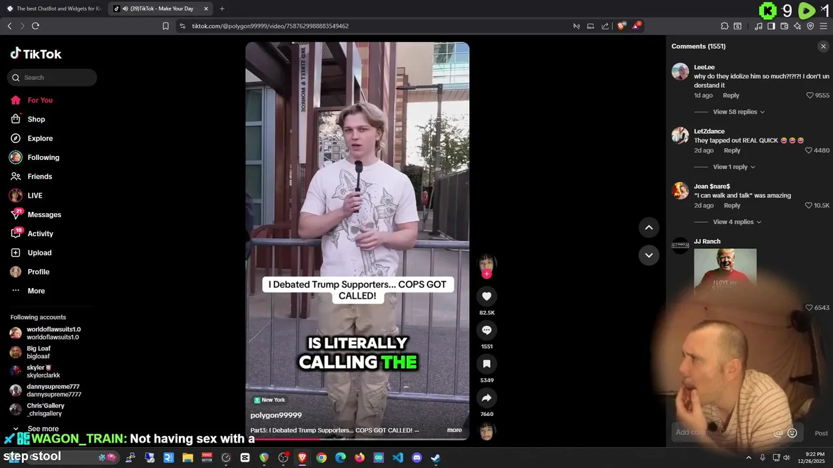Image resolution: width=833 pixels, height=468 pixels.
Task: Reply to Jean $nare$ comment
Action: pos(732,205)
